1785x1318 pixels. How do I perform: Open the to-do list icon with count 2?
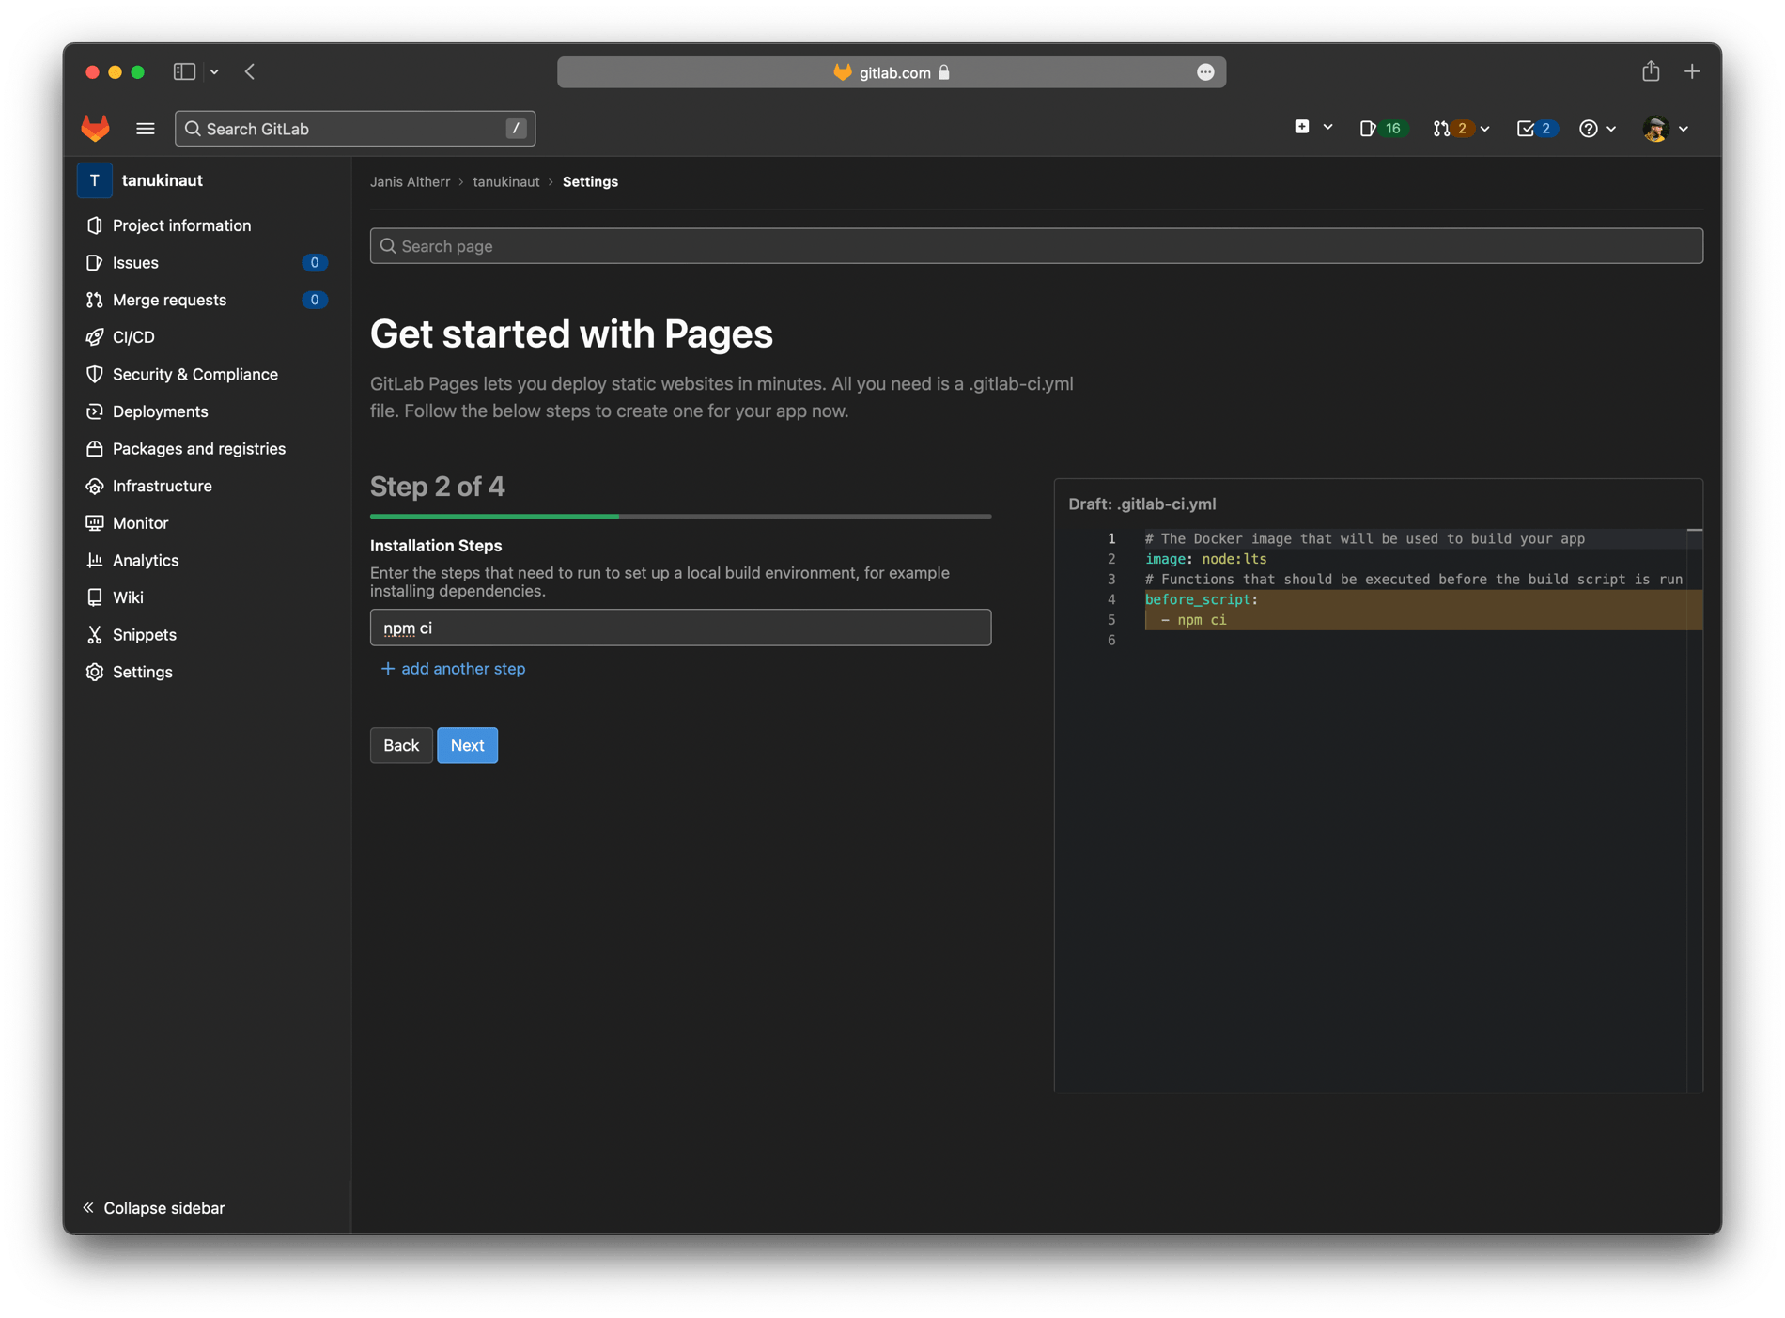pyautogui.click(x=1534, y=128)
